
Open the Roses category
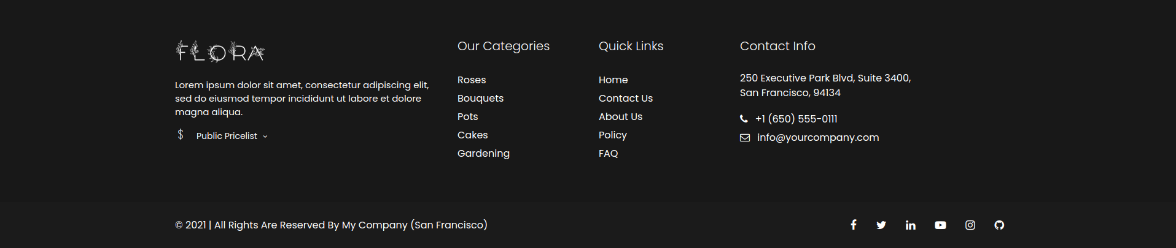coord(472,80)
